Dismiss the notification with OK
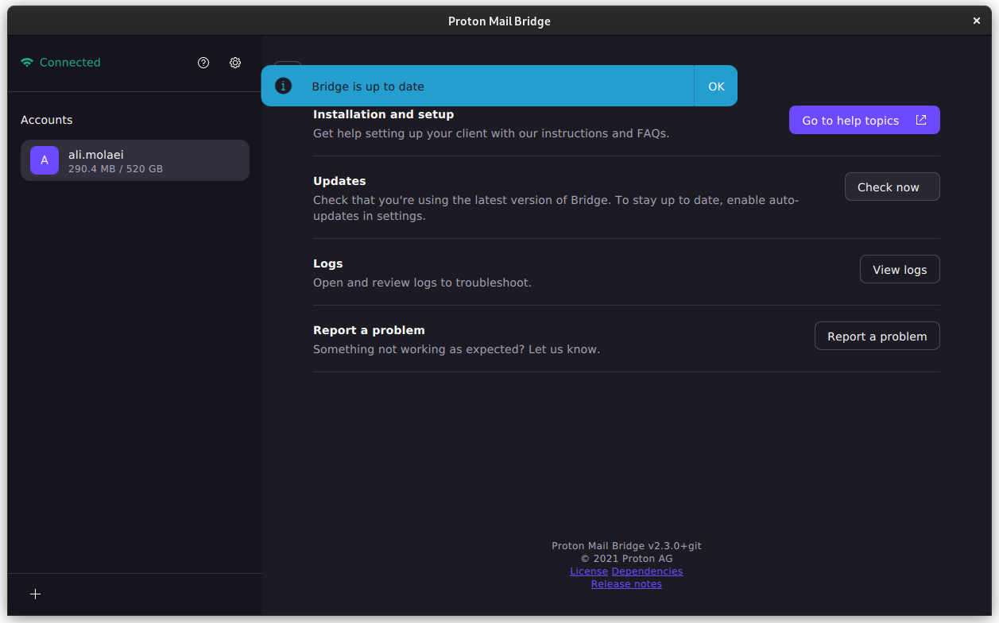This screenshot has width=999, height=623. [716, 86]
